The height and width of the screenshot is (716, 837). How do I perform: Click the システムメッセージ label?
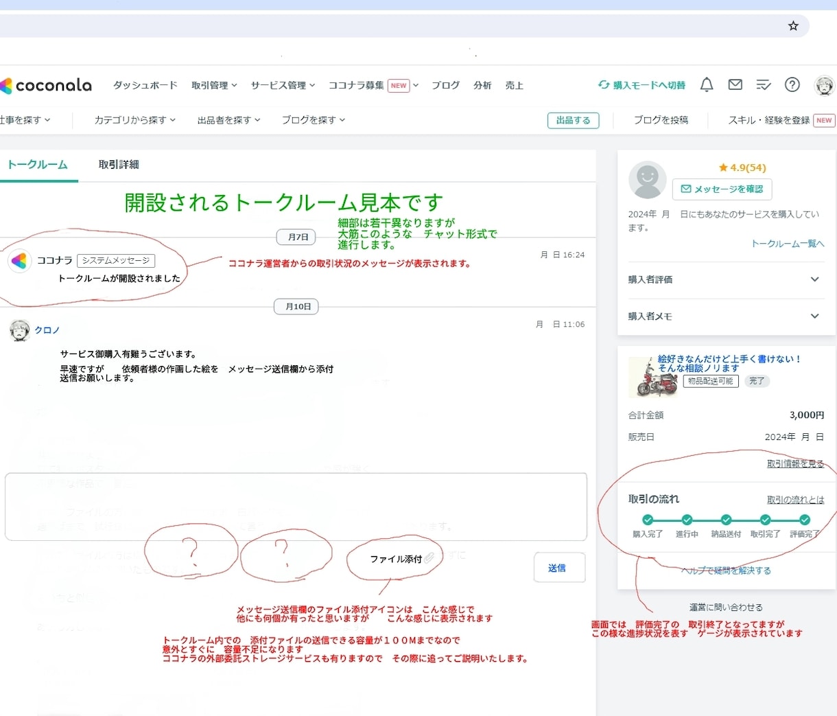tap(116, 261)
